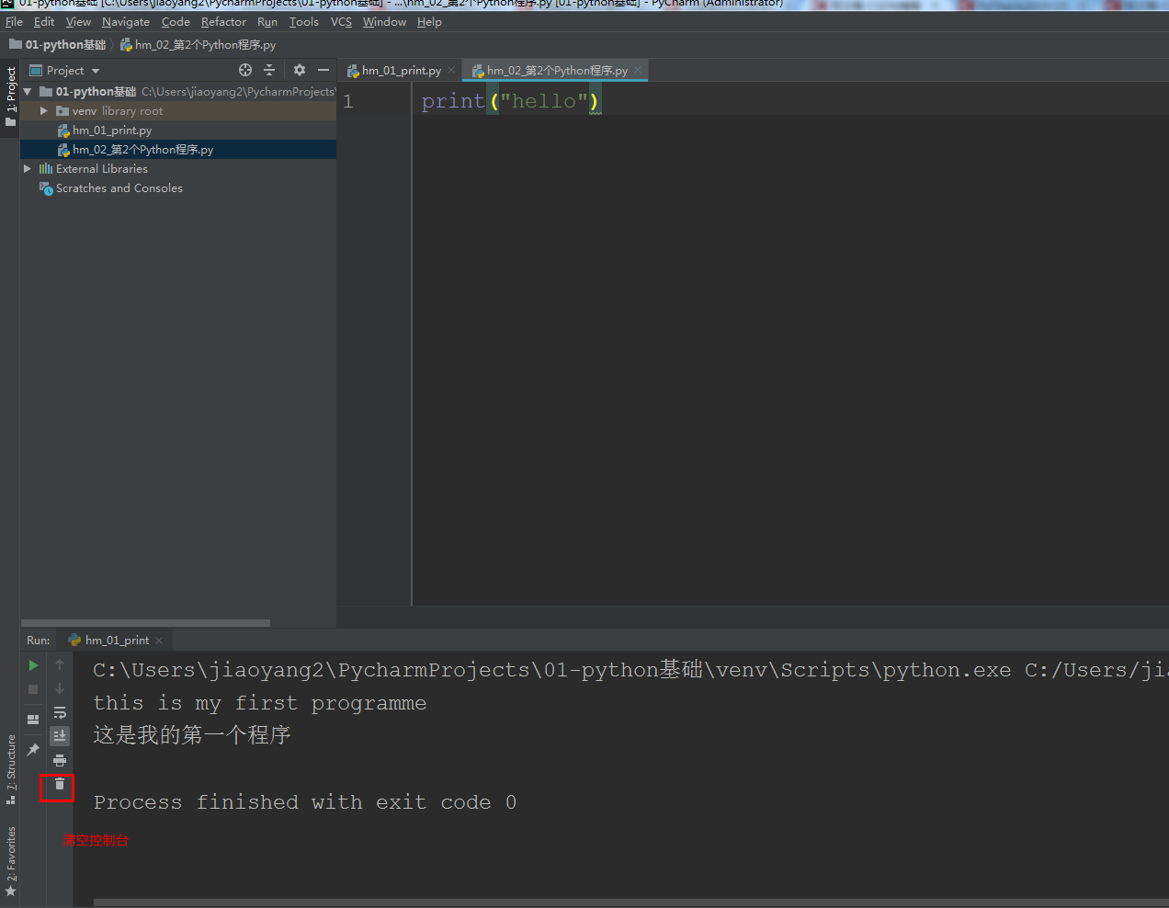Screen dimensions: 1169x908
Task: Clear the Run console
Action: [x=59, y=787]
